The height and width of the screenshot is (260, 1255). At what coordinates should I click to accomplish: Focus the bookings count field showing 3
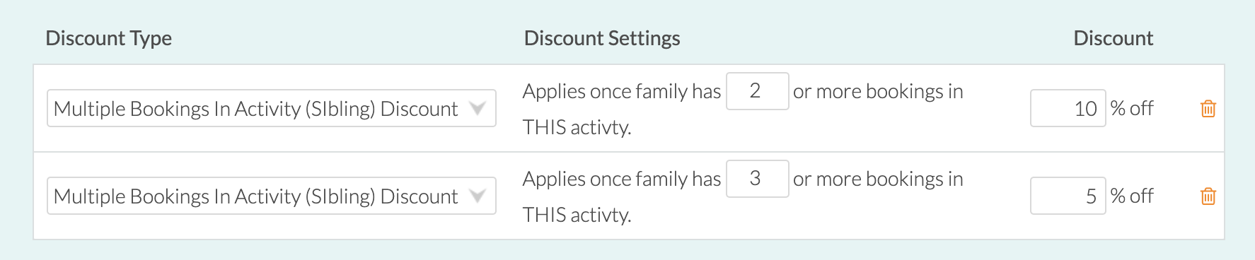click(757, 179)
